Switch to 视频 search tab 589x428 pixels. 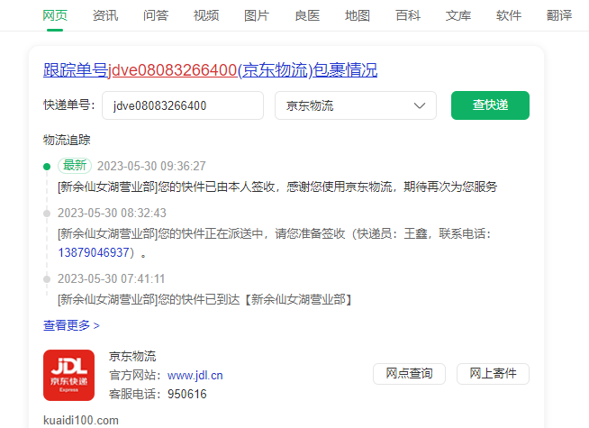pyautogui.click(x=206, y=15)
